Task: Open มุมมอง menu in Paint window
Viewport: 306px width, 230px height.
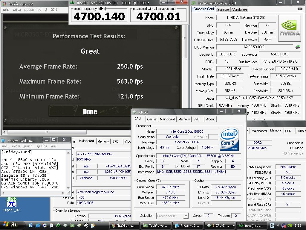Action: coord(29,10)
